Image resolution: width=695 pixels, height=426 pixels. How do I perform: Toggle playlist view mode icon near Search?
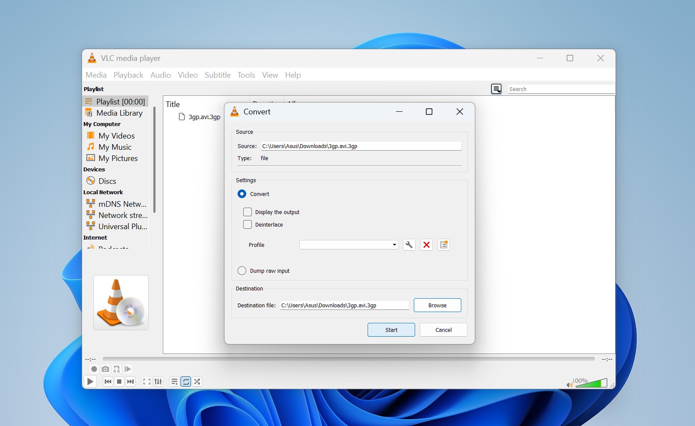pos(496,89)
